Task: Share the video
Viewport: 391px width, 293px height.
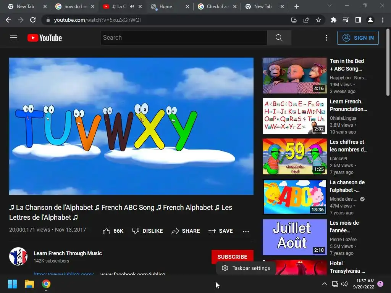Action: (186, 231)
